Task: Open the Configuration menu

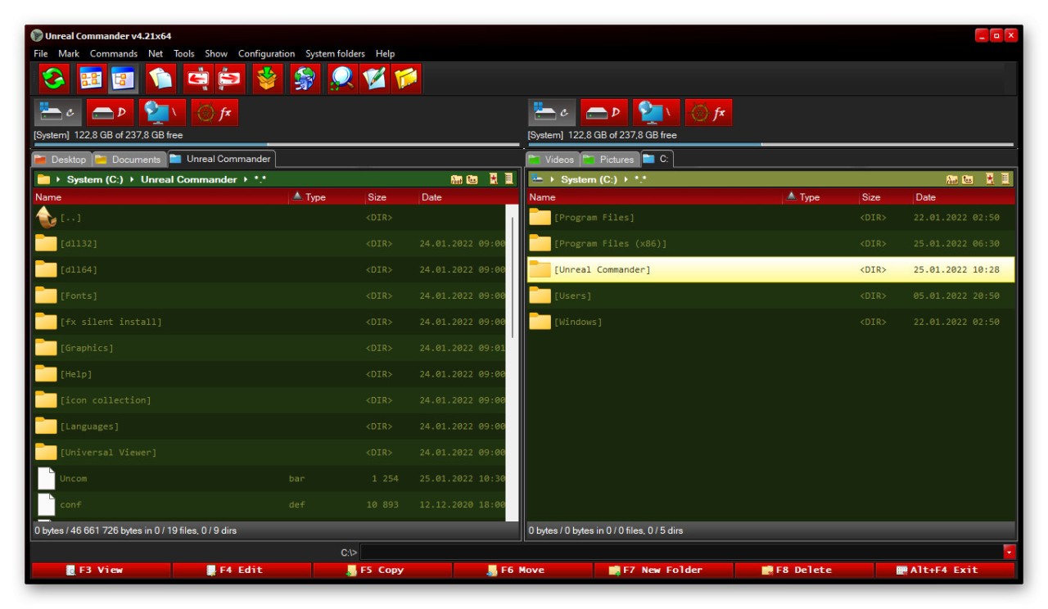Action: click(x=266, y=54)
